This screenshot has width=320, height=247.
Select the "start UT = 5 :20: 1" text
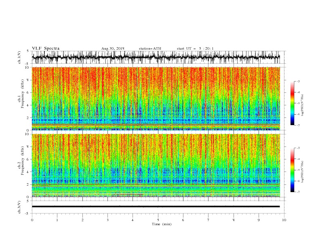tap(195, 48)
